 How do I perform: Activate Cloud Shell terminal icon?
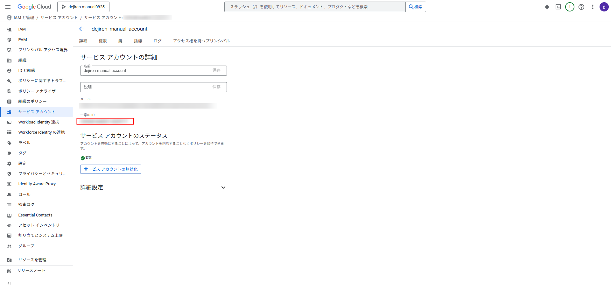click(x=558, y=7)
